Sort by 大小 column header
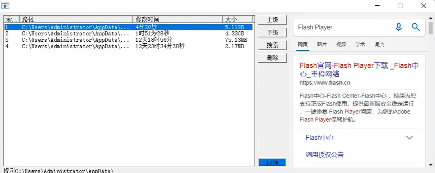435x173 pixels. click(237, 19)
